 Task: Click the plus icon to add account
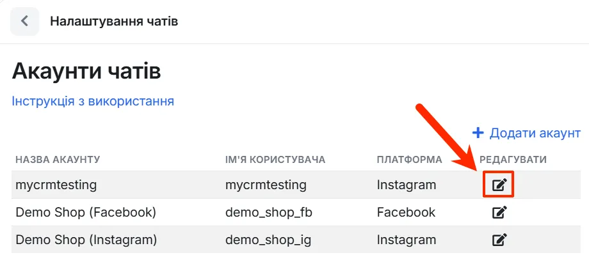coord(478,133)
